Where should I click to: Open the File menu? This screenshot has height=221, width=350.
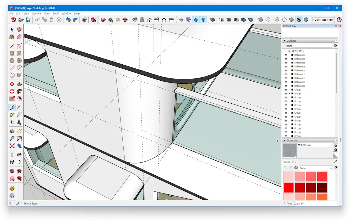(11, 13)
